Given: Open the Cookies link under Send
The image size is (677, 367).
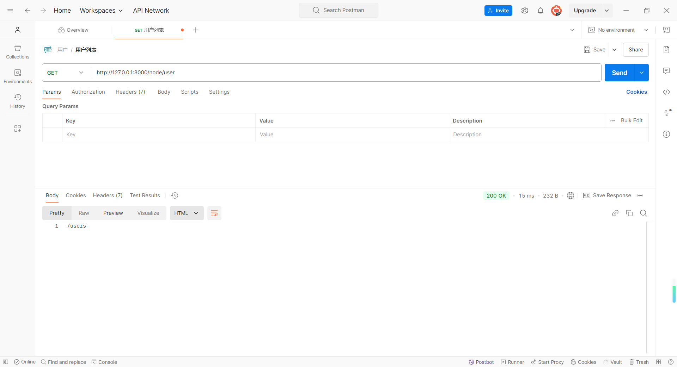Looking at the screenshot, I should click(636, 92).
